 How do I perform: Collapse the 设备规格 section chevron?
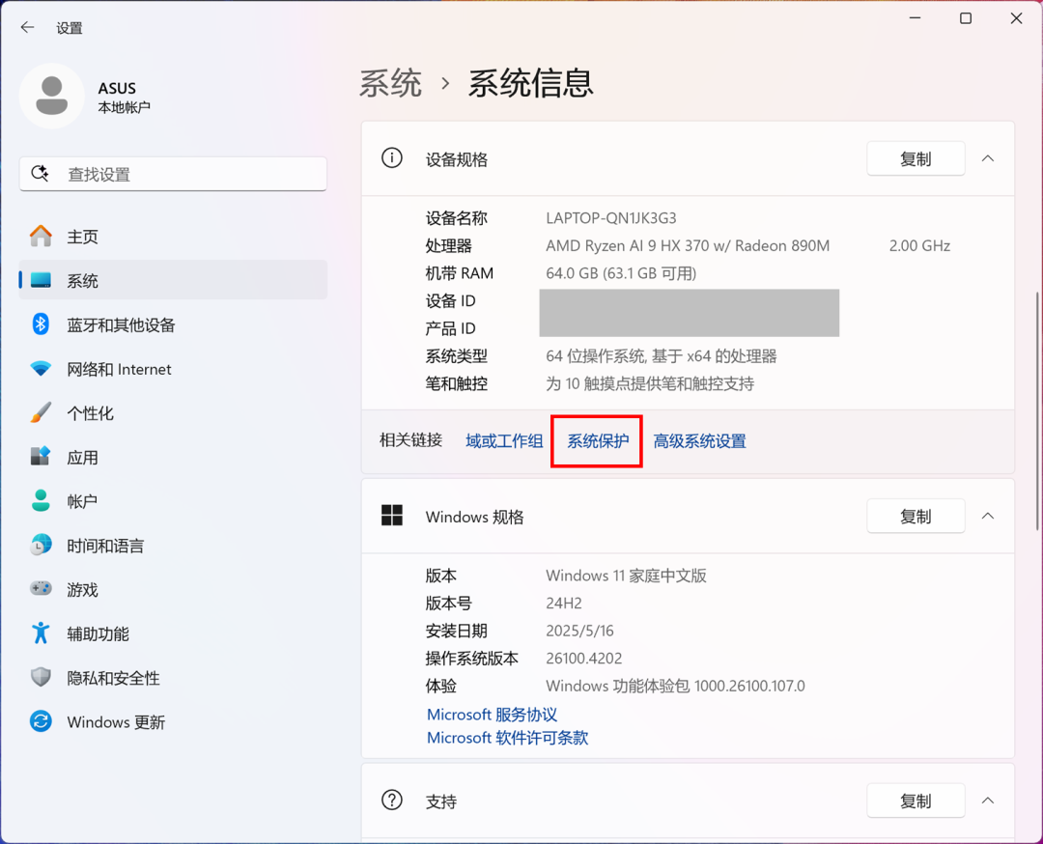pyautogui.click(x=988, y=158)
